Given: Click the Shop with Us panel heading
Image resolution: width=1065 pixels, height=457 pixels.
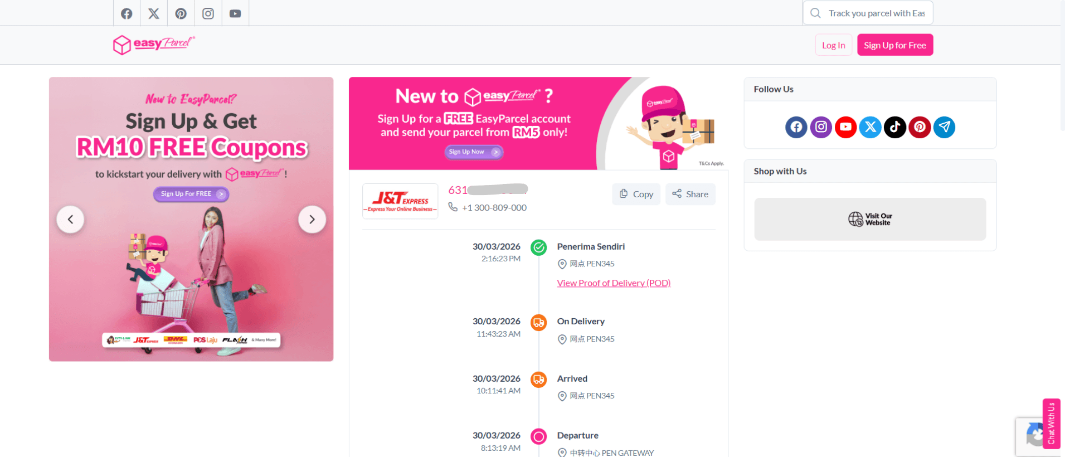Looking at the screenshot, I should coord(780,171).
